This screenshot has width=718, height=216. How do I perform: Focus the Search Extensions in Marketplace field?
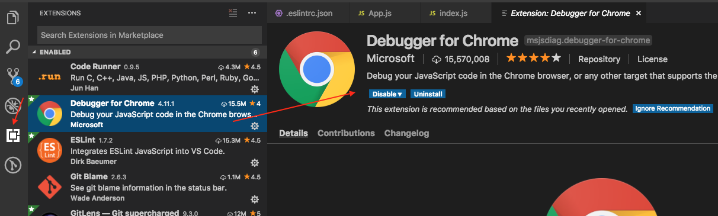click(149, 35)
